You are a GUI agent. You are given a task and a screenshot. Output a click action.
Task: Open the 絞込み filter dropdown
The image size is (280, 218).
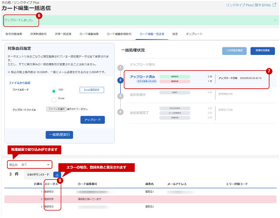tap(30, 164)
